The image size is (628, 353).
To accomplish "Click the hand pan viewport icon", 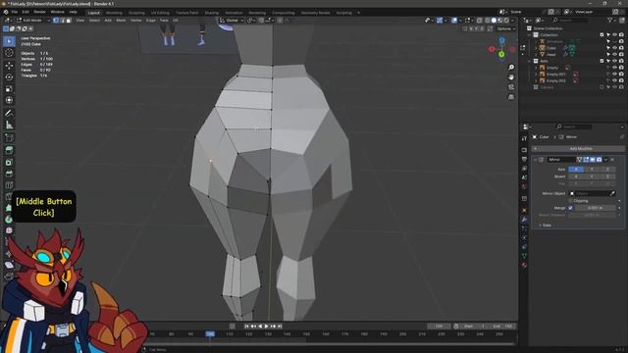I will click(511, 76).
